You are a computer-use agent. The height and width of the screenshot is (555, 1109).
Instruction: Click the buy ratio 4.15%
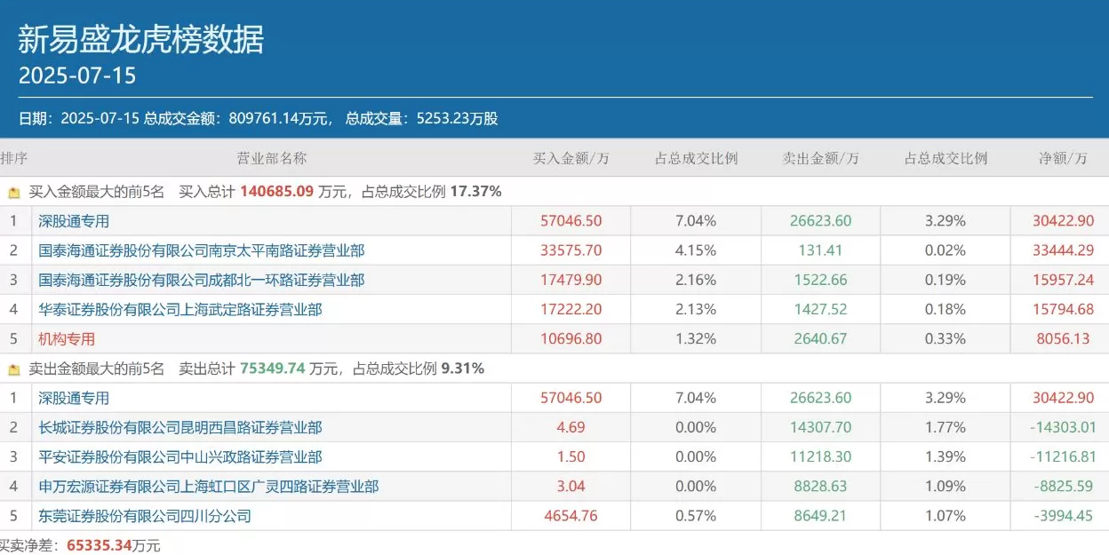[x=696, y=250]
